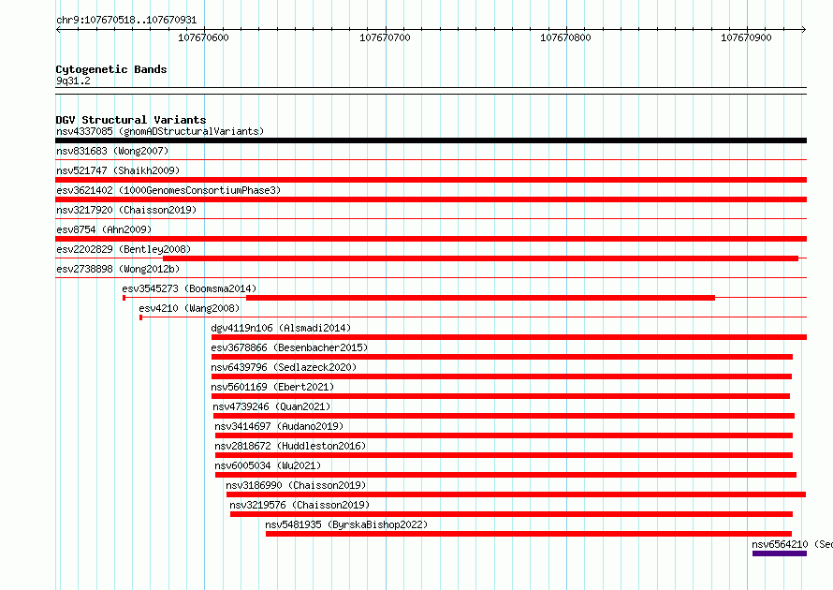Click the red bar under nsv5481935
Image resolution: width=833 pixels, height=590 pixels.
coord(529,534)
